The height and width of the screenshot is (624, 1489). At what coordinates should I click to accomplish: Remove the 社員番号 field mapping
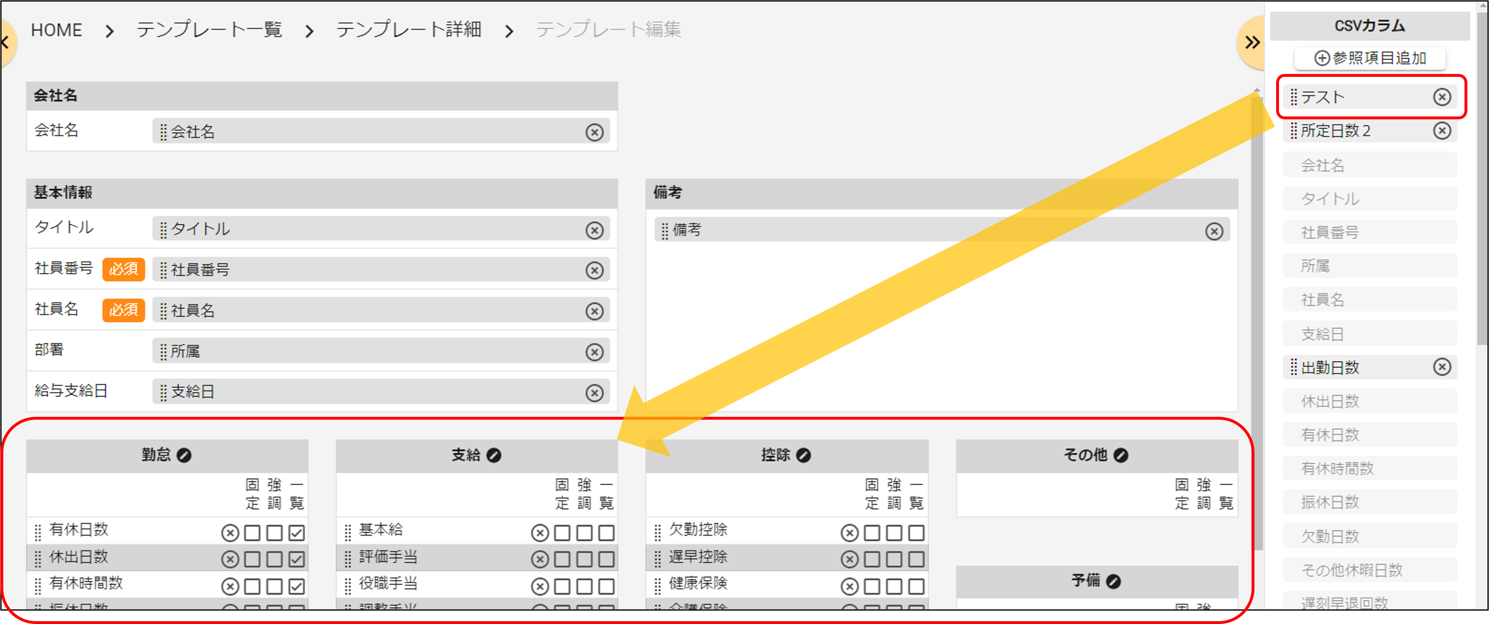click(x=594, y=269)
